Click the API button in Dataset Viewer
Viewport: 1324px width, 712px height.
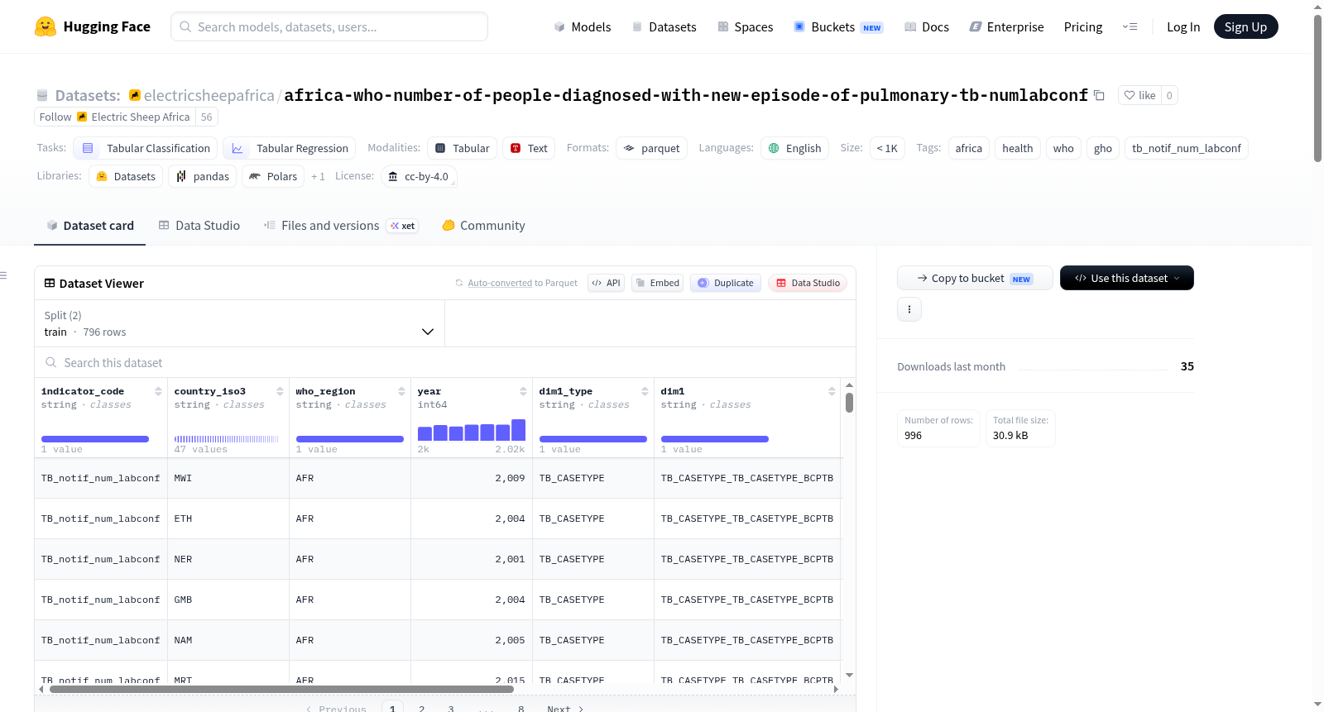pos(607,283)
